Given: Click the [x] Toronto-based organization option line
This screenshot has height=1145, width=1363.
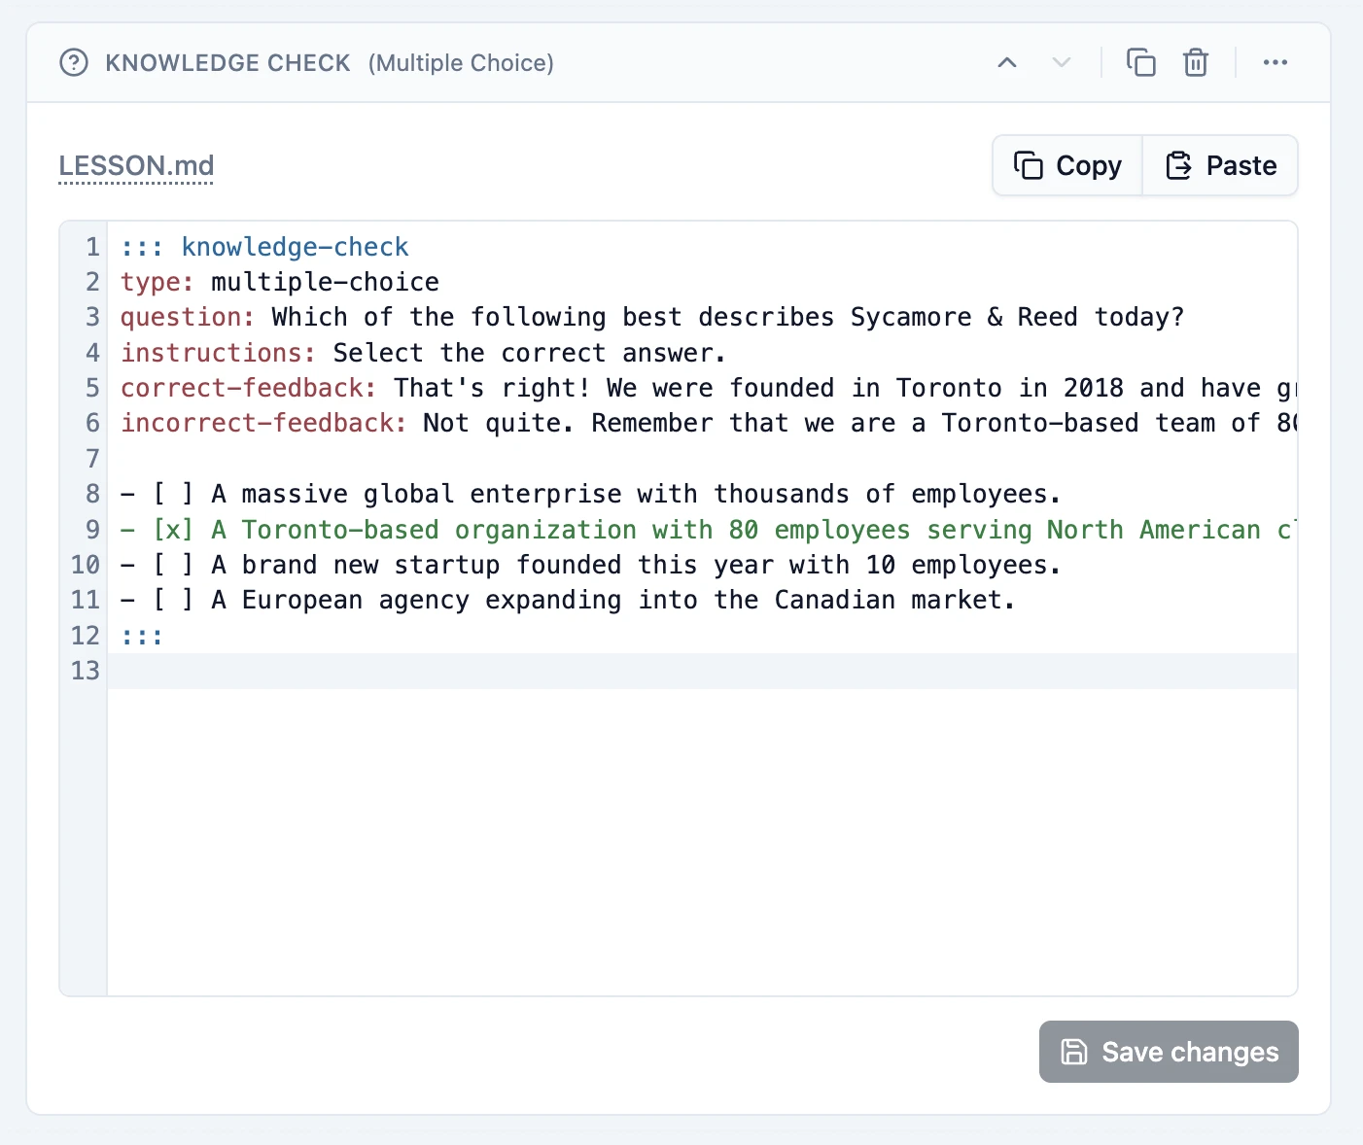Looking at the screenshot, I should click(x=708, y=530).
